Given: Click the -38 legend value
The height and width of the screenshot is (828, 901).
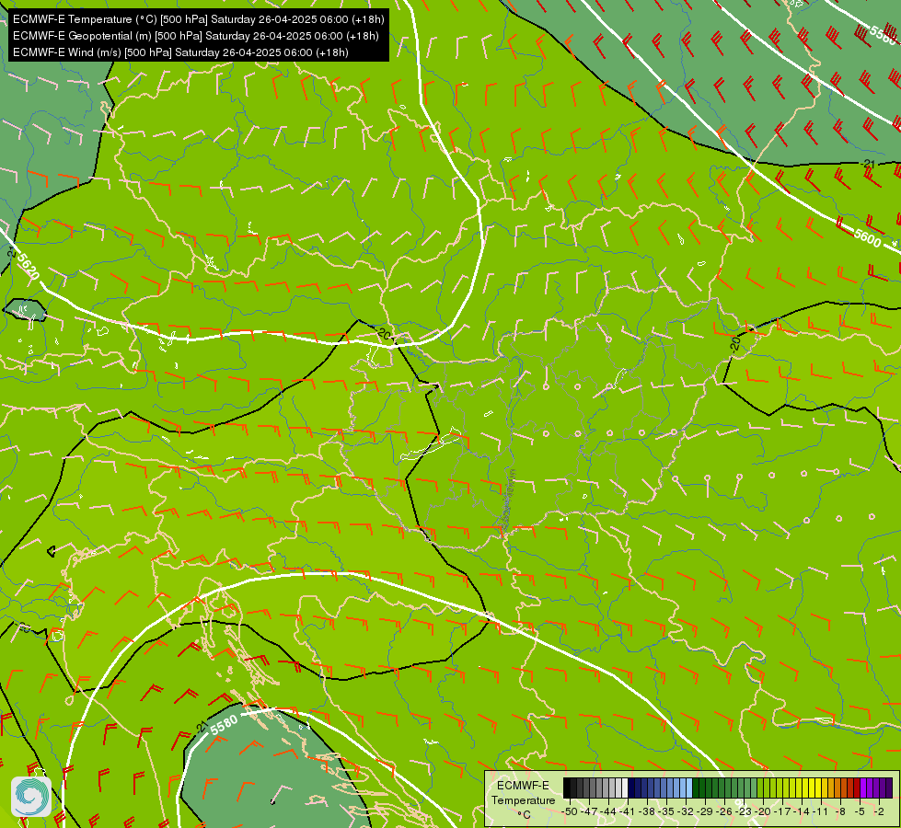Looking at the screenshot, I should click(x=648, y=812).
